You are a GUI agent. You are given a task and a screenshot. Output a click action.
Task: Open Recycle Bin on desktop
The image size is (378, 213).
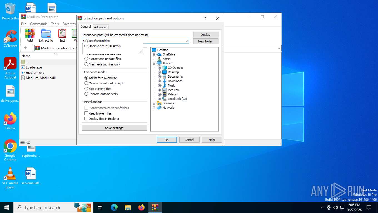coord(10,11)
